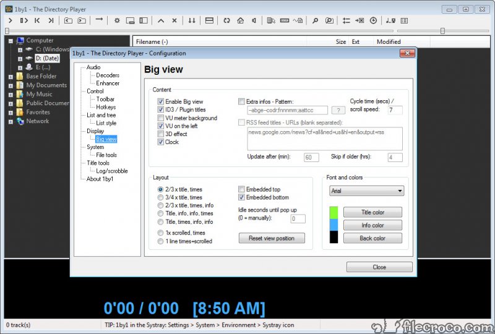
Task: Expand the D: (Date) drive node
Action: point(20,59)
